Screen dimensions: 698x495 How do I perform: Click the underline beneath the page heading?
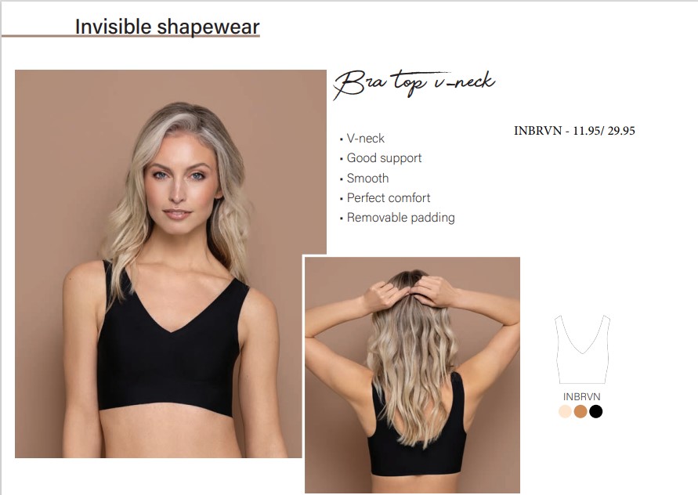click(130, 35)
